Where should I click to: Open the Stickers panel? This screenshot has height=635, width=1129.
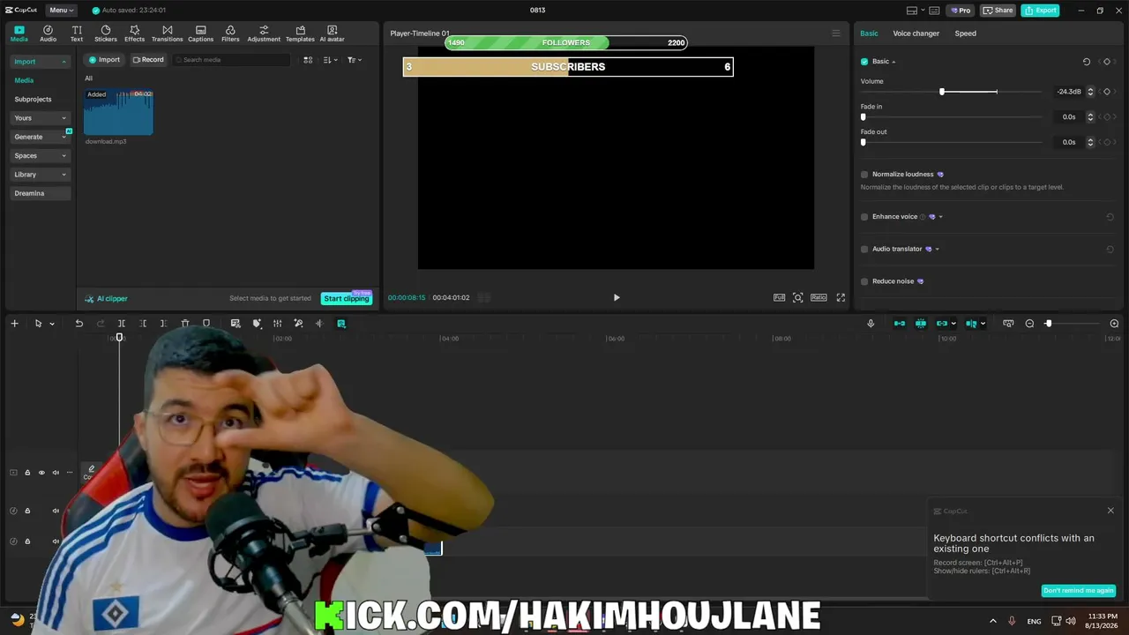point(106,34)
